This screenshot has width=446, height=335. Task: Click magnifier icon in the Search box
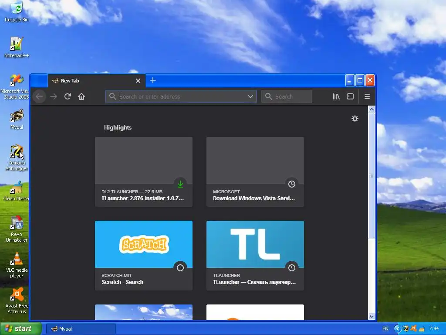(x=268, y=96)
